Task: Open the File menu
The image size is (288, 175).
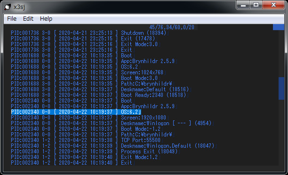Action: tap(12, 19)
